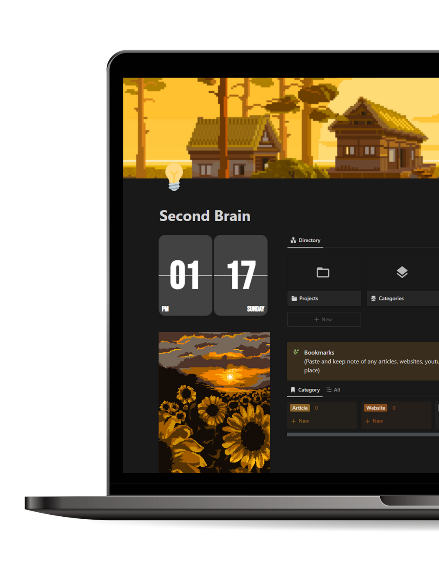The image size is (439, 566).
Task: Click the seedling icon in the Bookmarks callout
Action: pyautogui.click(x=295, y=352)
